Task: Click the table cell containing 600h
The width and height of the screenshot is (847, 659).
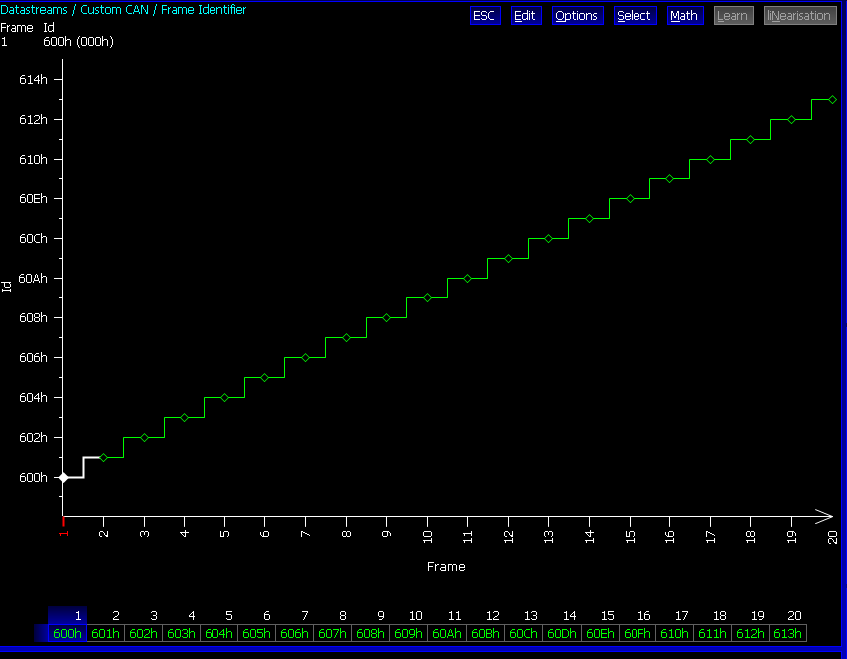Action: click(67, 633)
